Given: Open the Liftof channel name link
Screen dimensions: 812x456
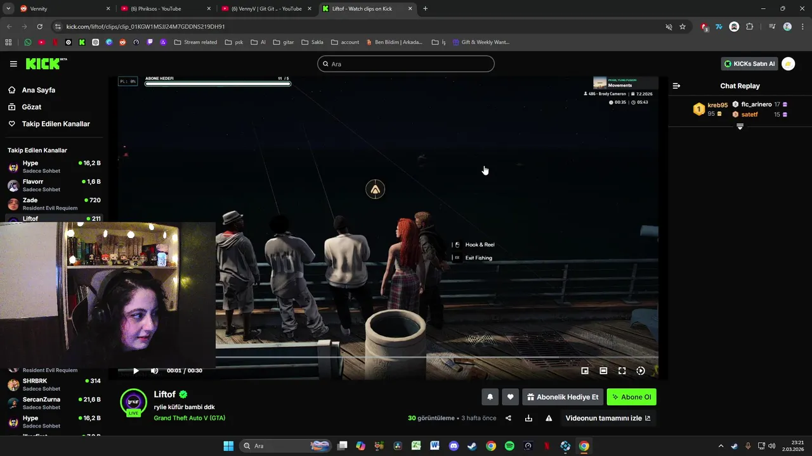Looking at the screenshot, I should [x=165, y=394].
